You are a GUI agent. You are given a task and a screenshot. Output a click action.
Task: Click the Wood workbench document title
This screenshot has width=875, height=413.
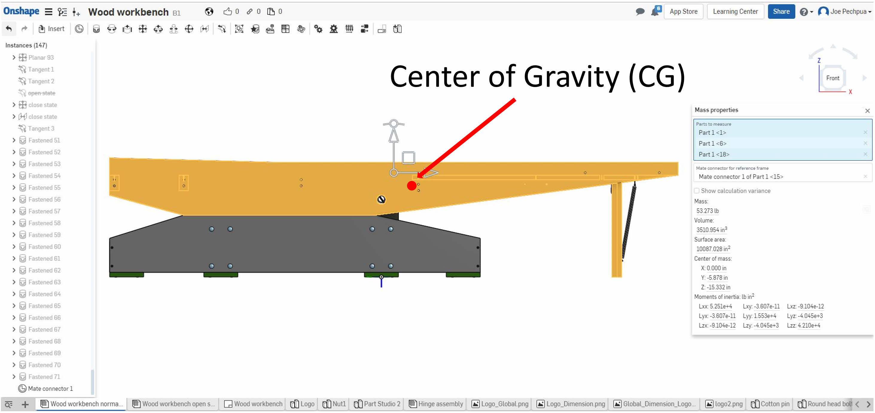tap(128, 12)
